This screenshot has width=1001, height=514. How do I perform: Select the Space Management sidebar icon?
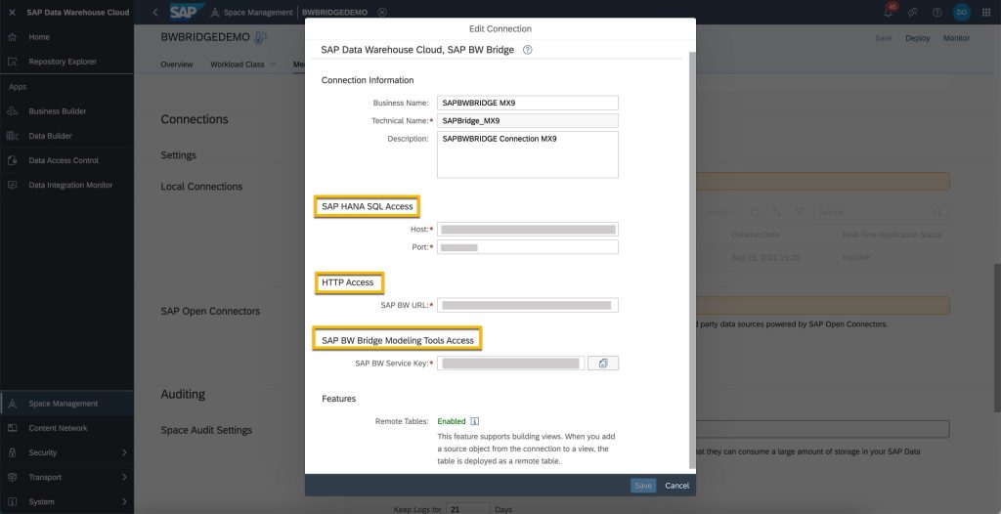(x=12, y=404)
